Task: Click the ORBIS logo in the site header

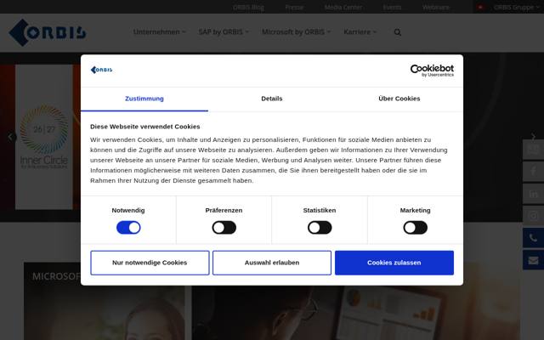Action: 48,32
